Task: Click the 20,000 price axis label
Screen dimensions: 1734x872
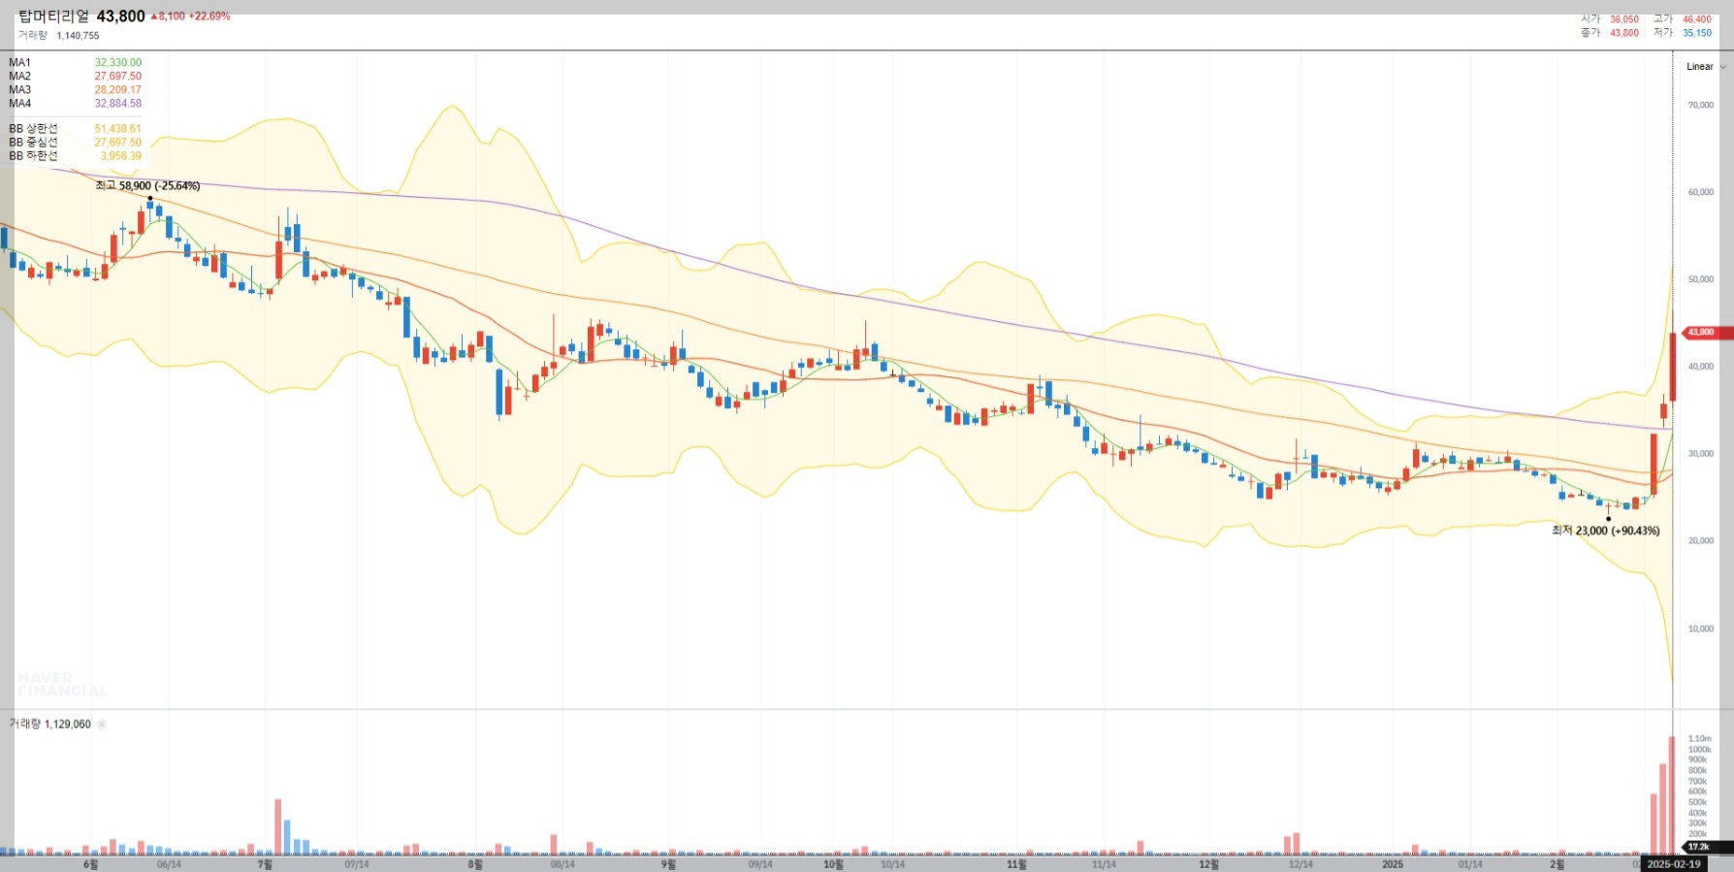Action: pos(1700,541)
